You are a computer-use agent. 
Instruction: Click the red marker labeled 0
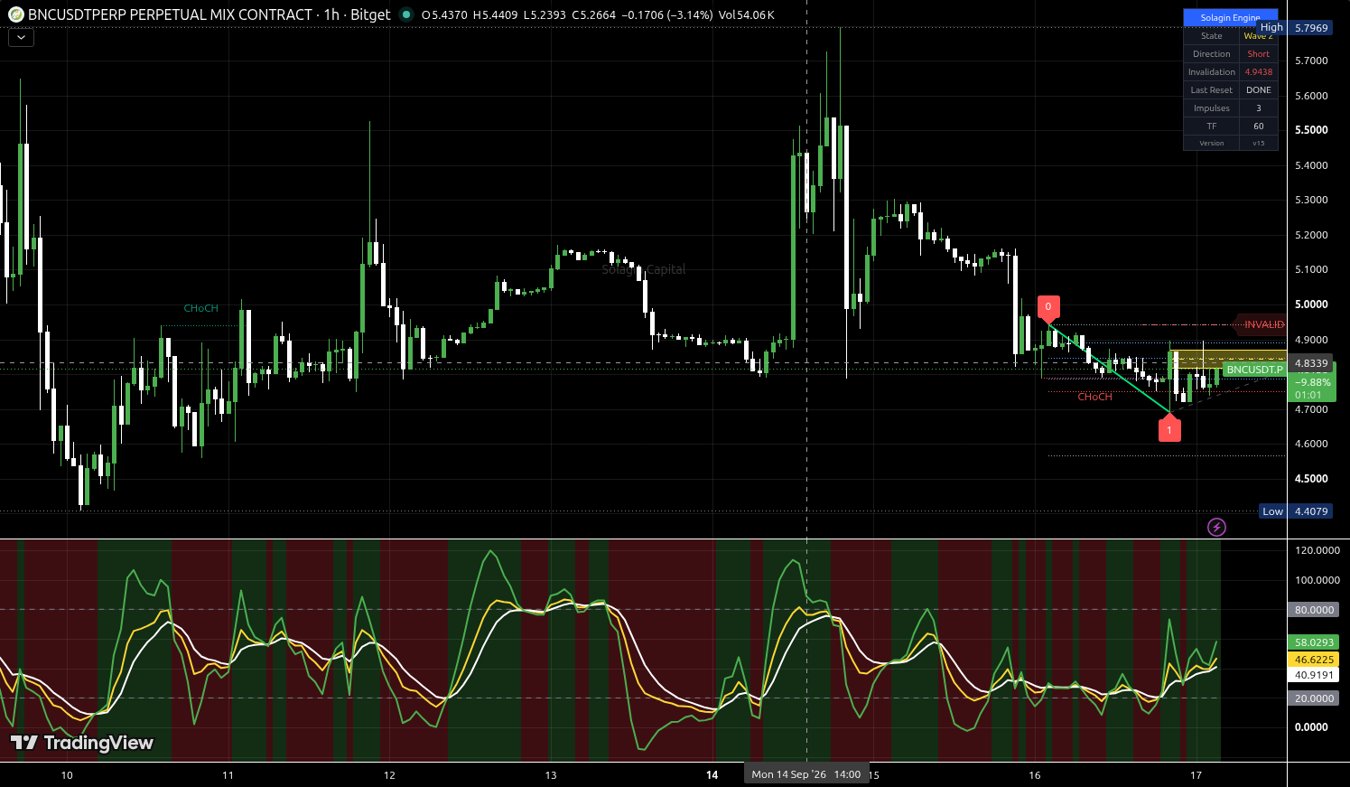pyautogui.click(x=1047, y=307)
